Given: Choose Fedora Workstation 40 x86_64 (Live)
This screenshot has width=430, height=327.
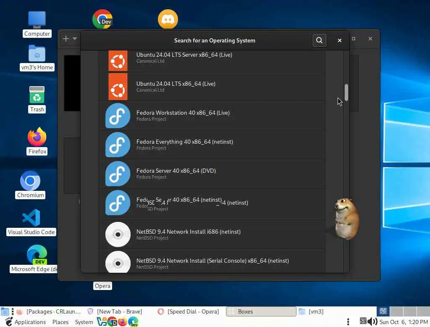Looking at the screenshot, I should (x=212, y=116).
